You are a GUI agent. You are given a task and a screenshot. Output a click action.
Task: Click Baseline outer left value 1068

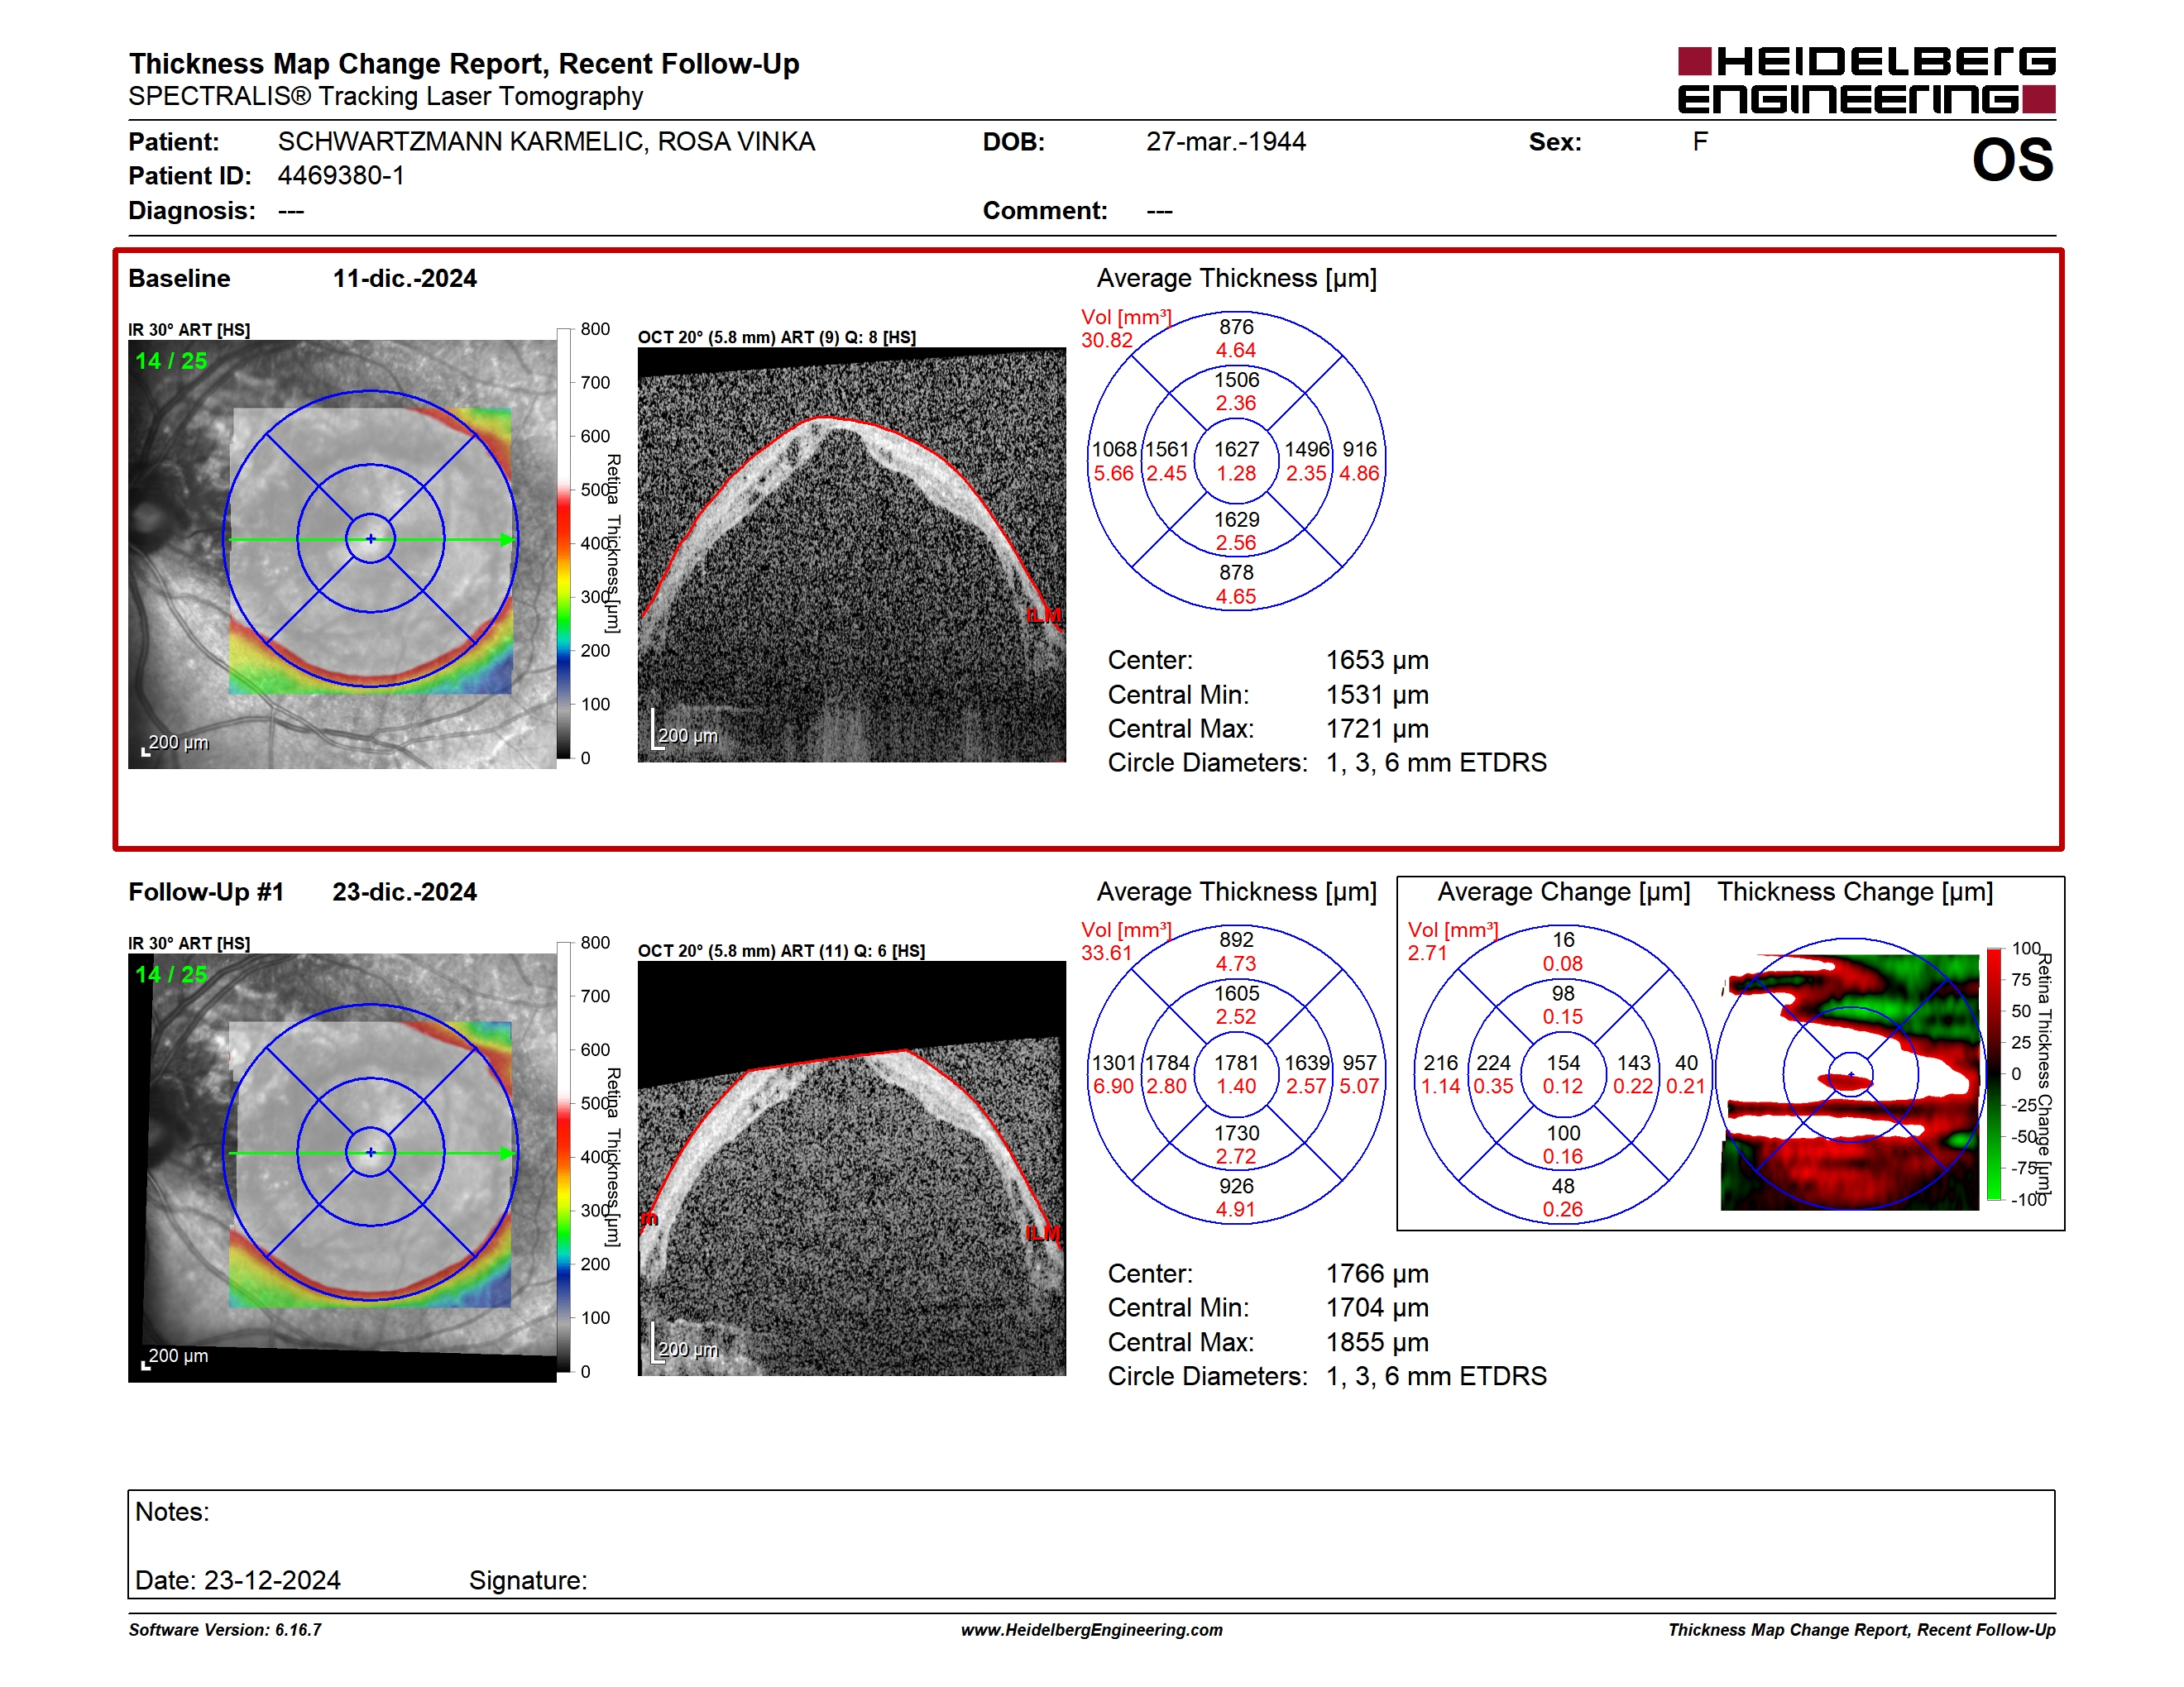[x=1114, y=451]
